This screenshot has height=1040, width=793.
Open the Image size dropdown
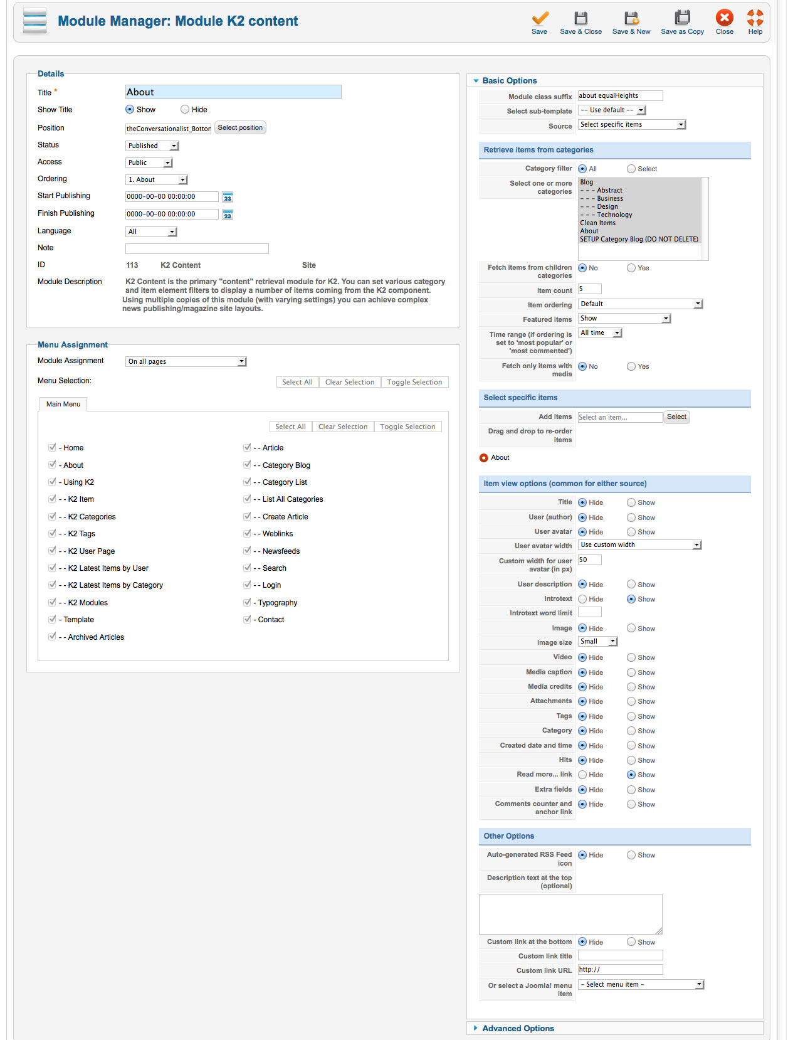tap(598, 641)
